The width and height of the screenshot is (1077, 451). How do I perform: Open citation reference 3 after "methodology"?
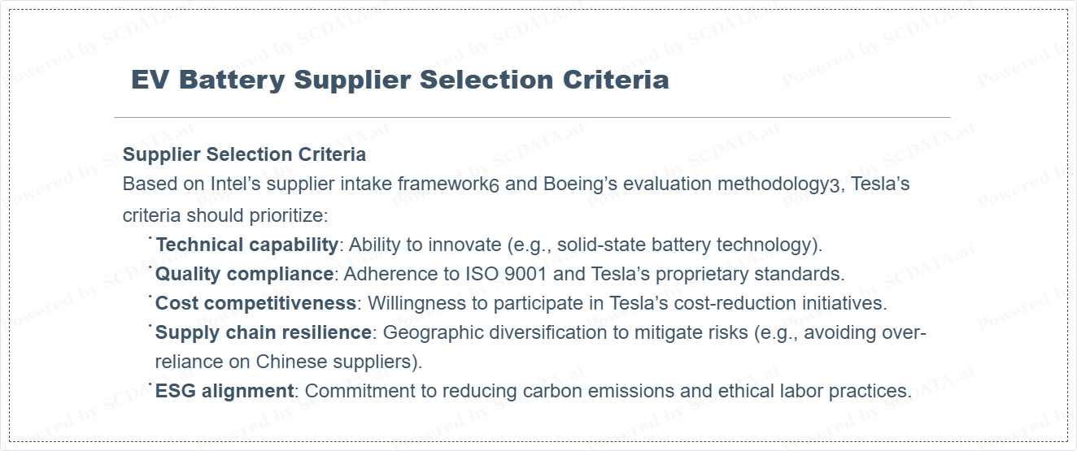(x=834, y=185)
